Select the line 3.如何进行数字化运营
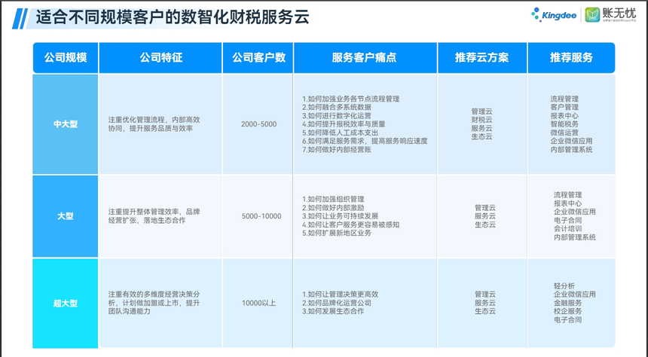This screenshot has width=648, height=357. tap(337, 116)
